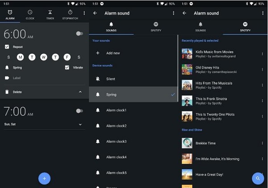Click the bell icon beside Alarm clock3
This screenshot has height=188, width=268.
click(98, 141)
